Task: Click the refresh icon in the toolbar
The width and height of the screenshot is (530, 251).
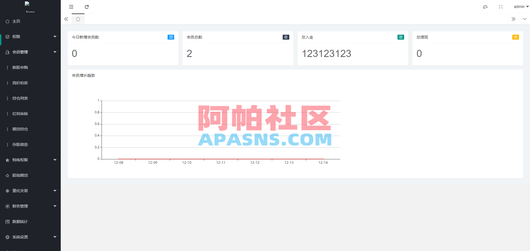Action: pyautogui.click(x=87, y=7)
